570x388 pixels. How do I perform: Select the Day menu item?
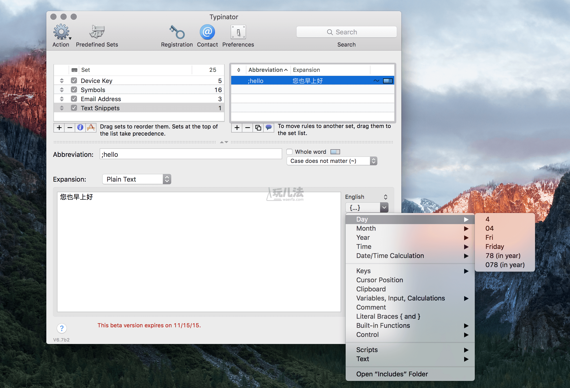coord(410,219)
